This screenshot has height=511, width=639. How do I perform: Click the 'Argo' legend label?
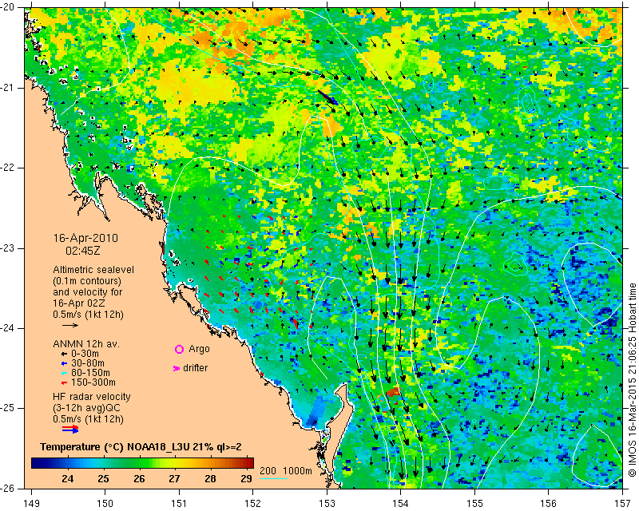[199, 349]
